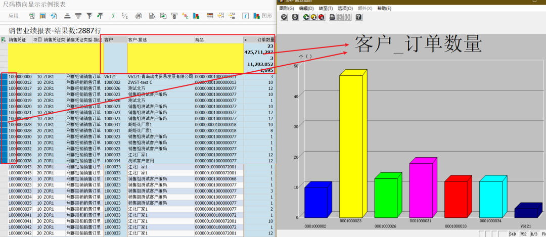Click voucher cell 1000000045
The image size is (546, 237).
point(20,173)
